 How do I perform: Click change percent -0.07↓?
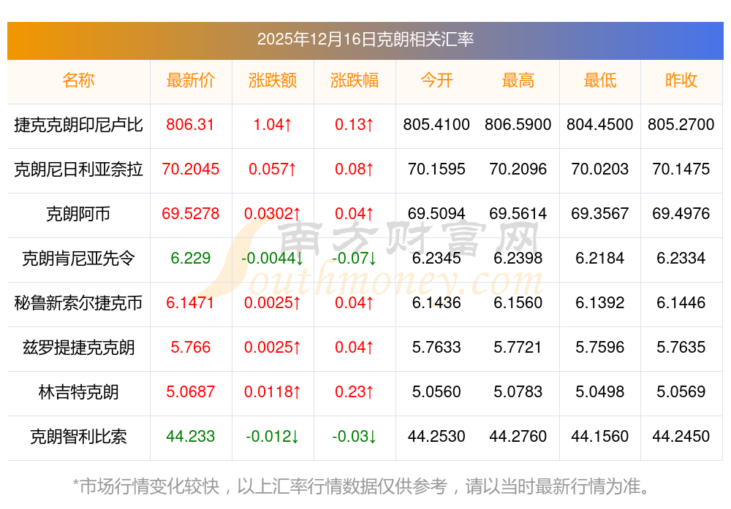[355, 258]
